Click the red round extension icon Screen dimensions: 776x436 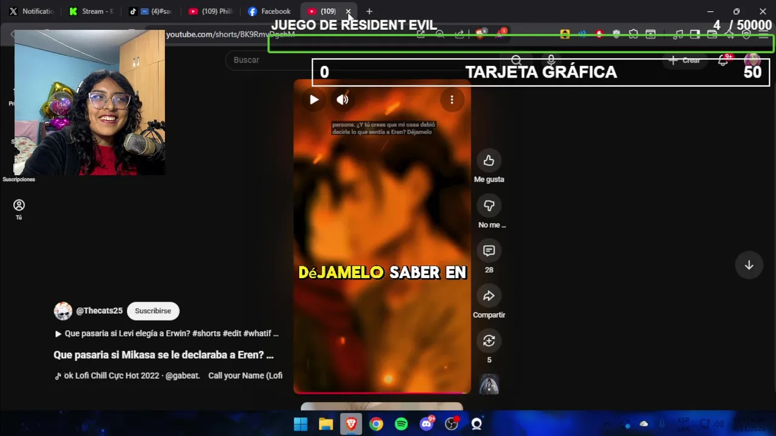[600, 35]
